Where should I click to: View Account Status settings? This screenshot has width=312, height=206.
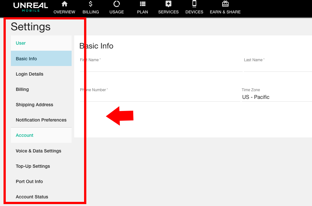pyautogui.click(x=41, y=197)
